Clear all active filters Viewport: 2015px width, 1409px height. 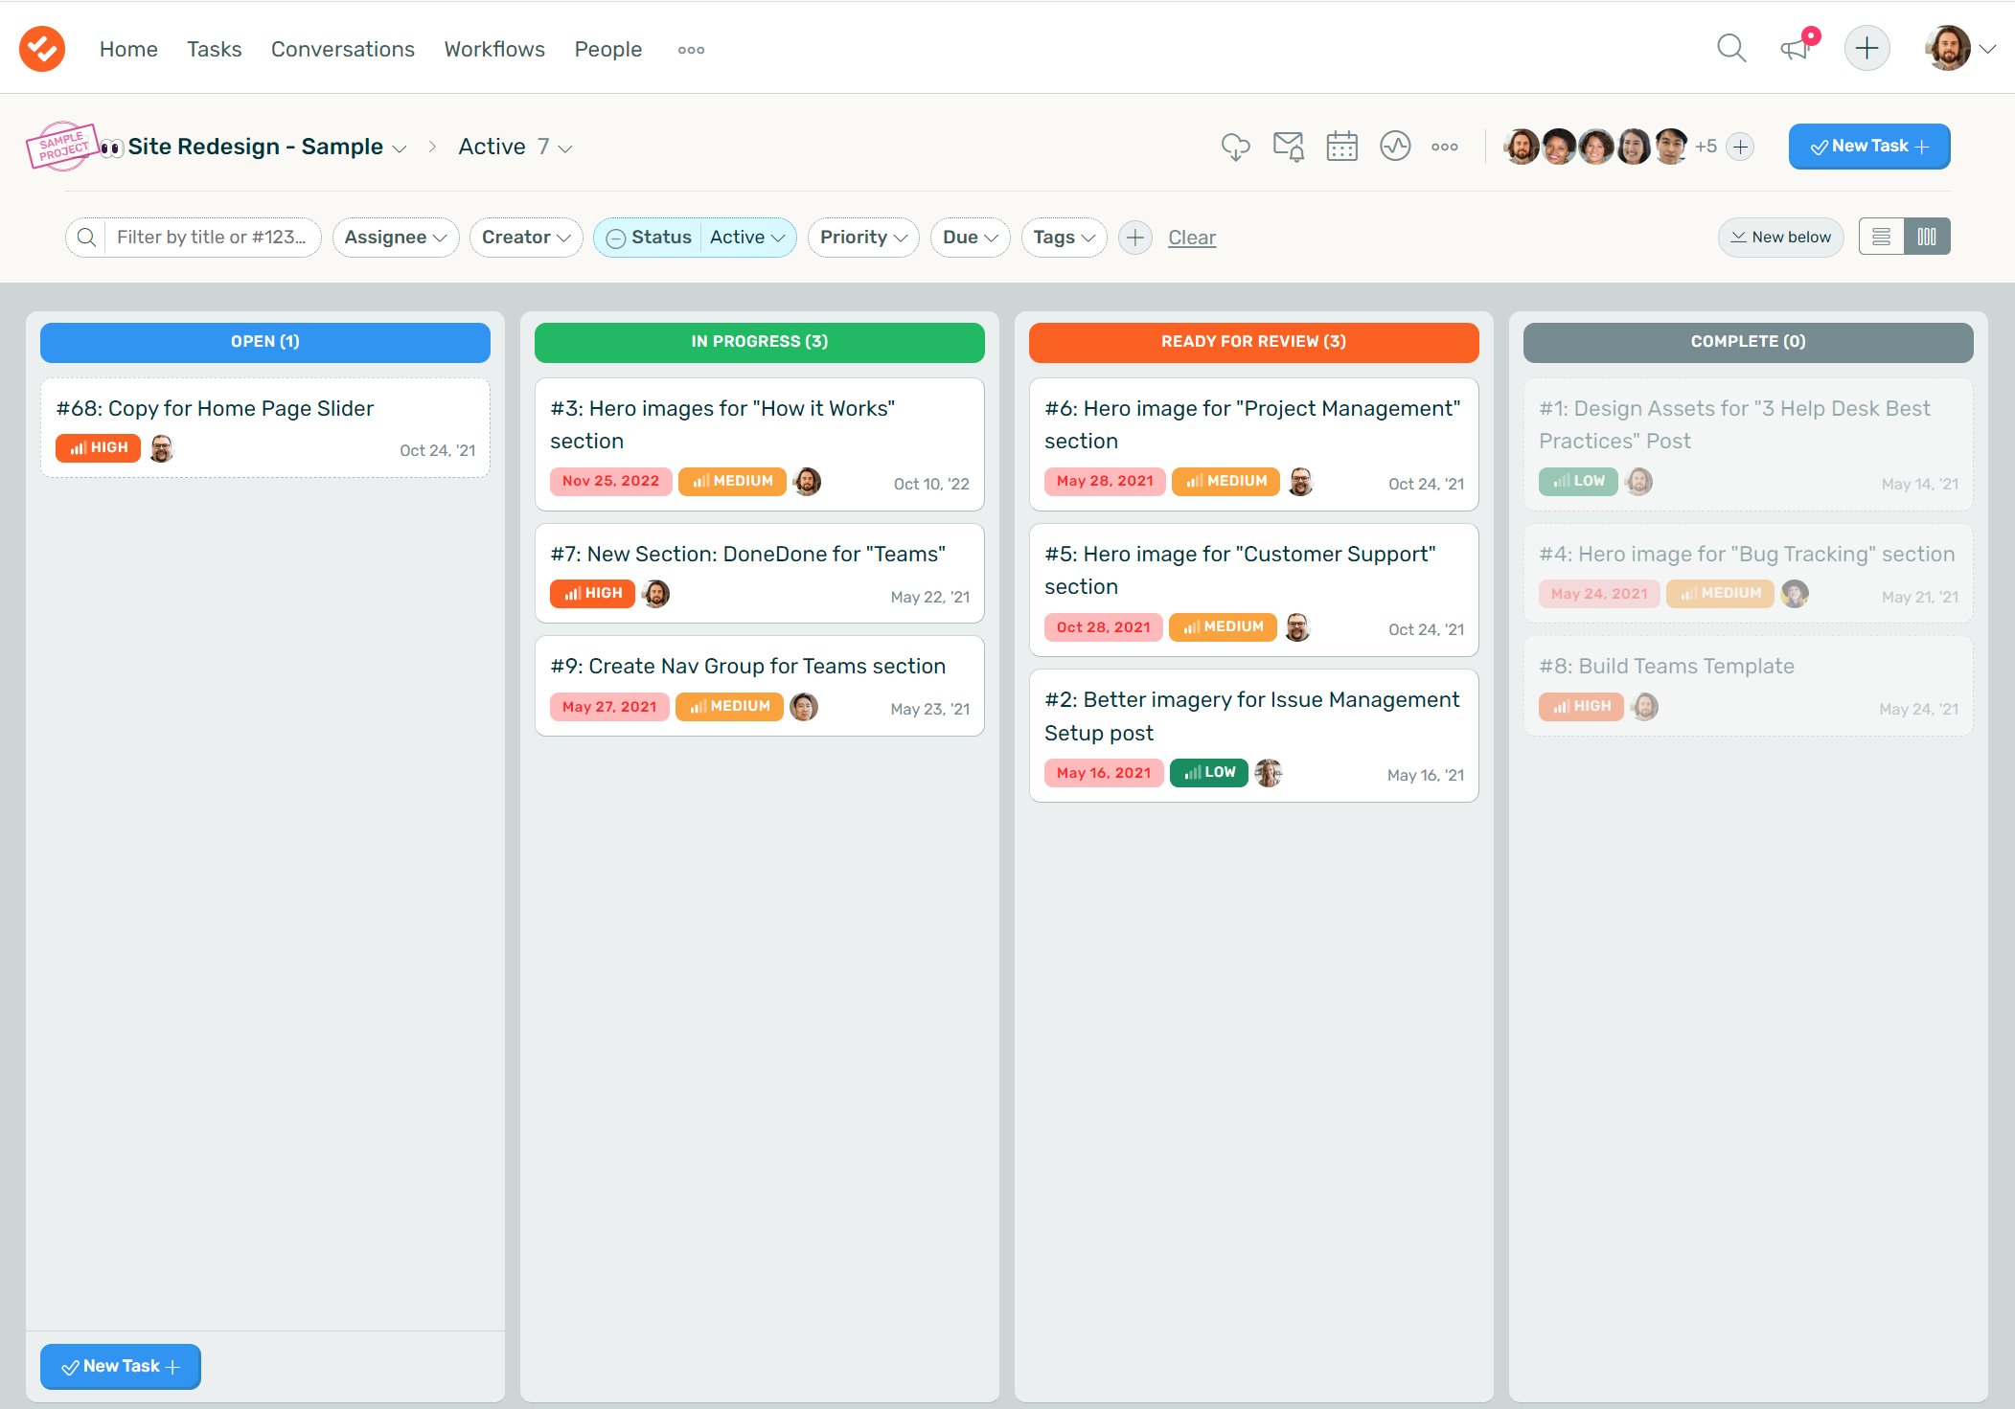coord(1192,237)
